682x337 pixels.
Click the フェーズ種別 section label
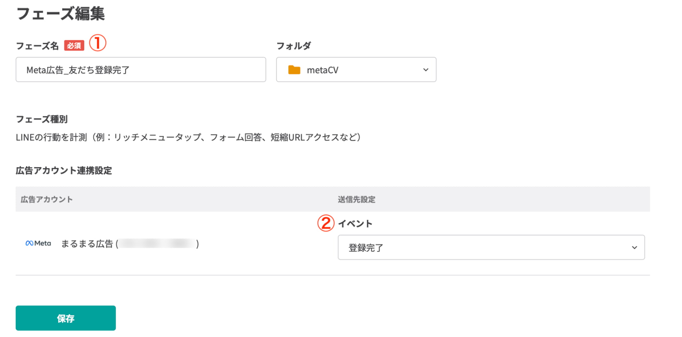pyautogui.click(x=42, y=119)
